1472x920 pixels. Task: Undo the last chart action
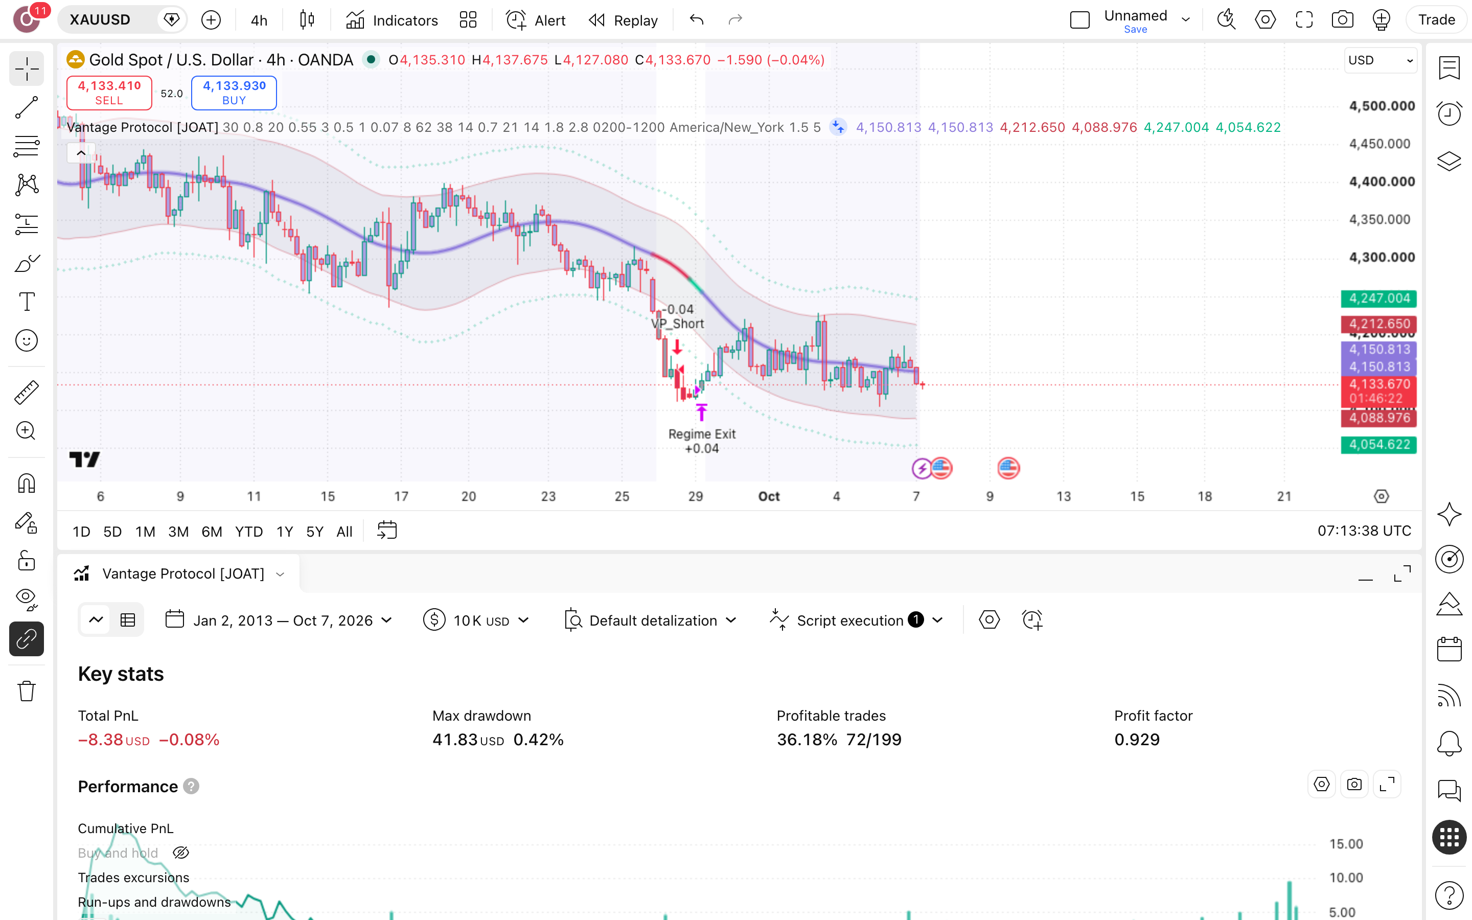coord(697,20)
